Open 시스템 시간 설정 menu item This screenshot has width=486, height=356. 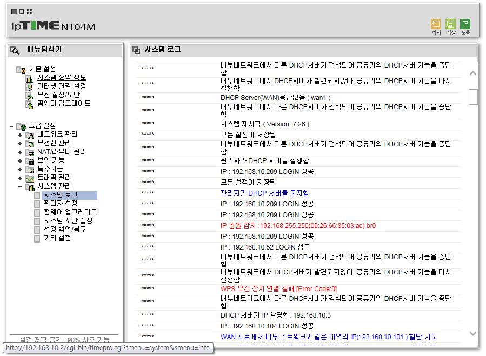pyautogui.click(x=68, y=221)
